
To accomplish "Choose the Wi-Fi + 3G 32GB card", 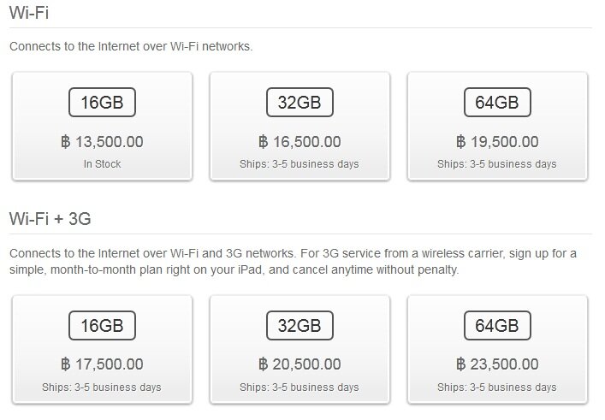I will [x=300, y=349].
